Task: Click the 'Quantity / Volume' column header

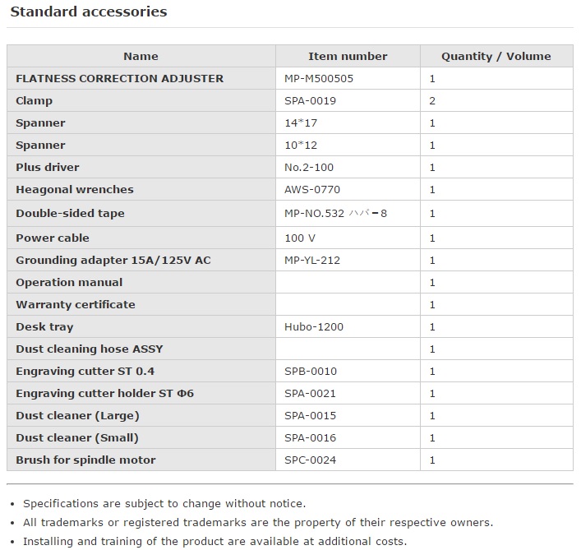Action: (496, 57)
